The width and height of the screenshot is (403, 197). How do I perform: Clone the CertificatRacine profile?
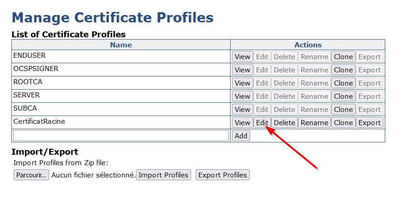coord(343,123)
